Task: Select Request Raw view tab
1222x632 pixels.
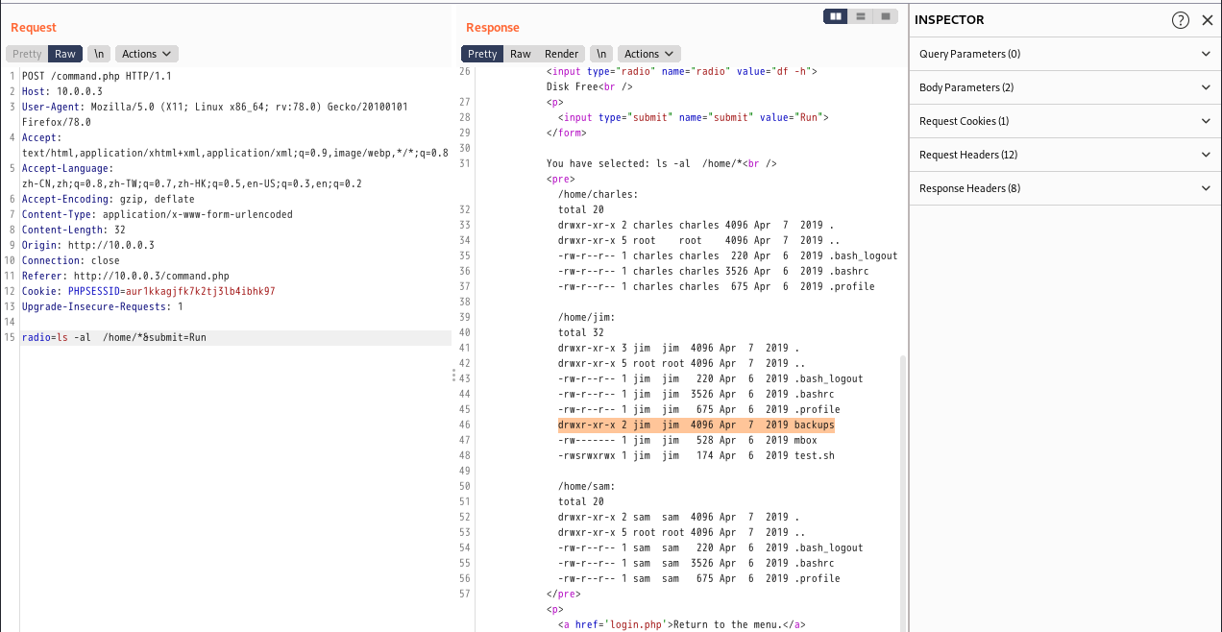Action: tap(65, 54)
